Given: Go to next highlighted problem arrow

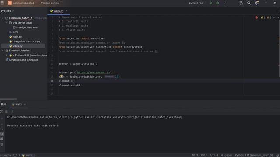Looking at the screenshot, I should pyautogui.click(x=278, y=17).
